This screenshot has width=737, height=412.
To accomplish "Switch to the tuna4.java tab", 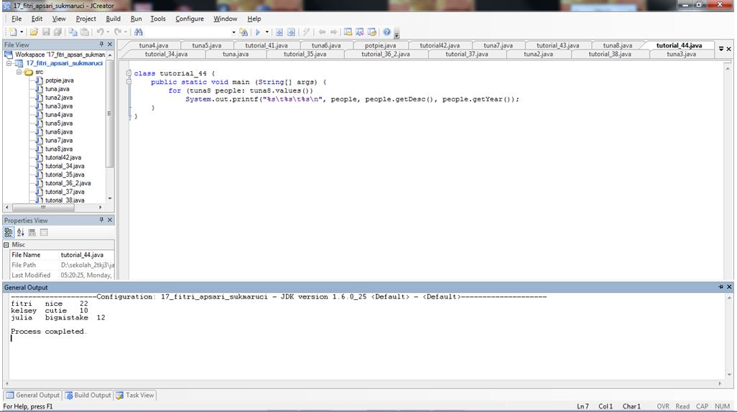I will point(153,45).
